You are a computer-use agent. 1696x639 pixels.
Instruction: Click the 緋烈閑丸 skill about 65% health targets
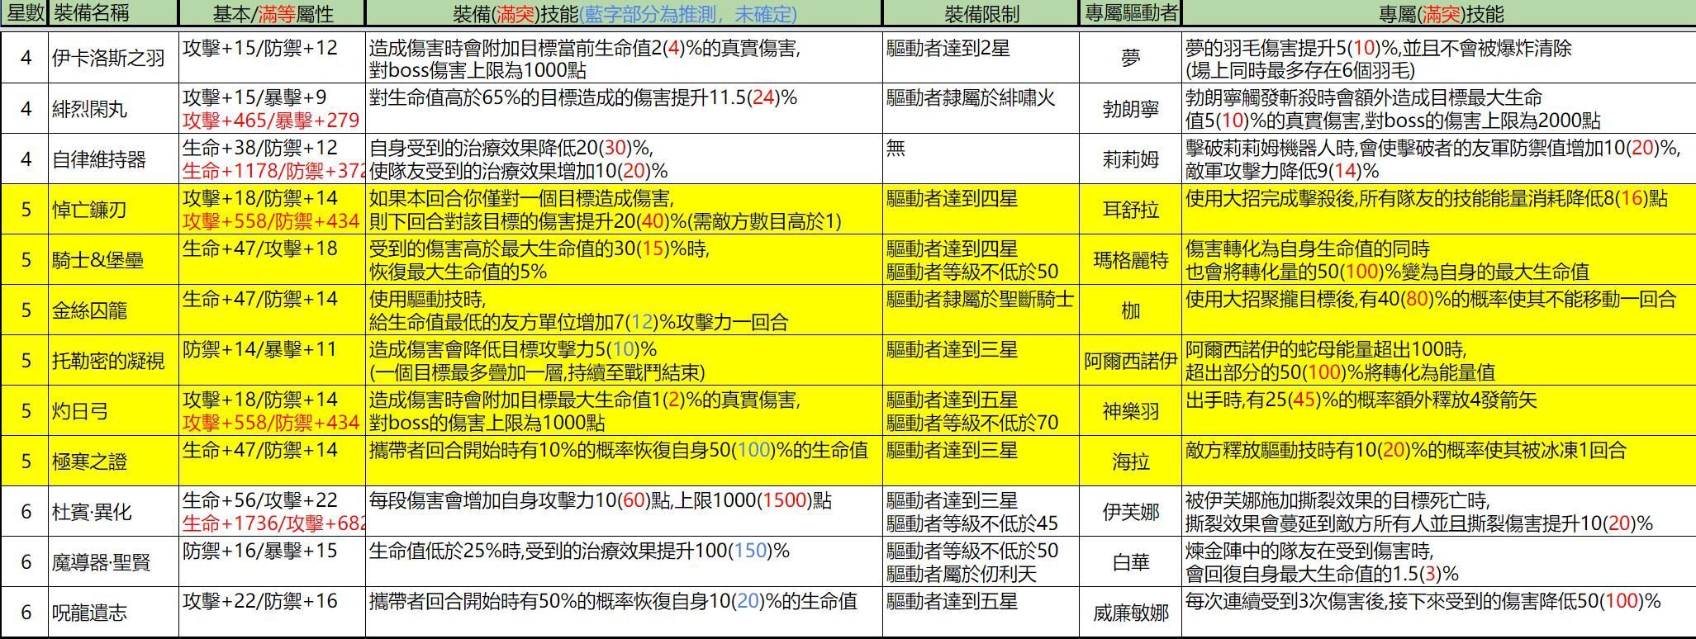pos(624,108)
